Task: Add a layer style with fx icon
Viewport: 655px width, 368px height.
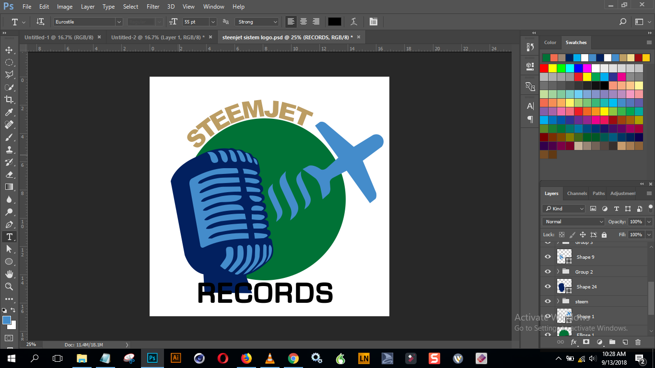Action: click(x=573, y=342)
